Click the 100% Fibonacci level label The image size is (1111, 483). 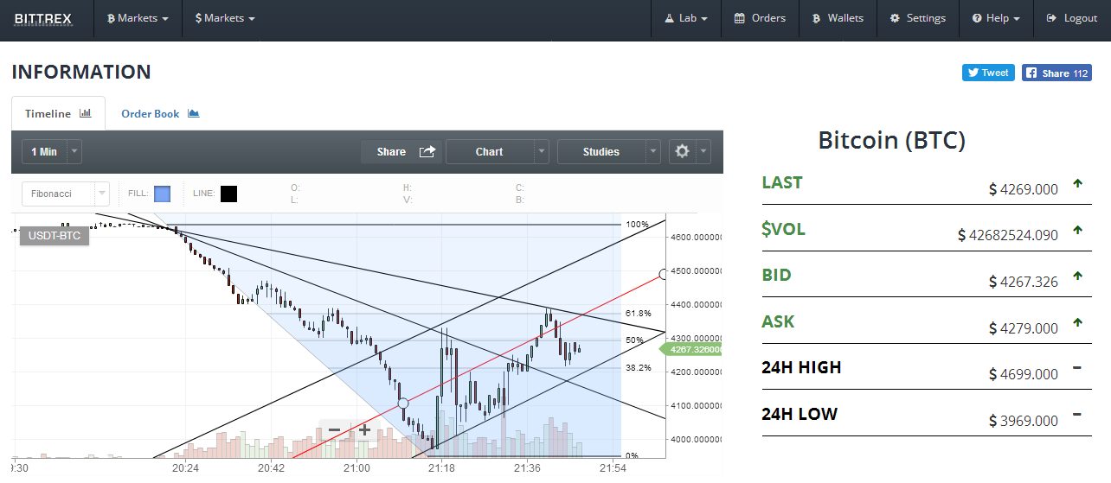point(637,225)
